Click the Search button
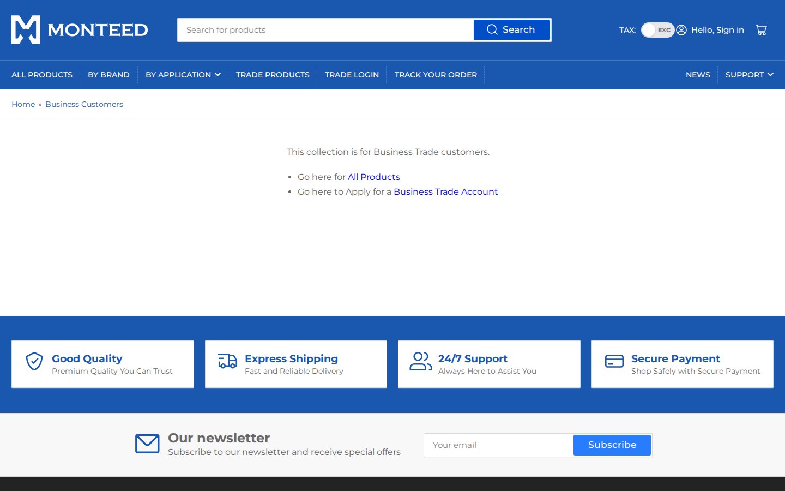The image size is (785, 491). click(511, 30)
